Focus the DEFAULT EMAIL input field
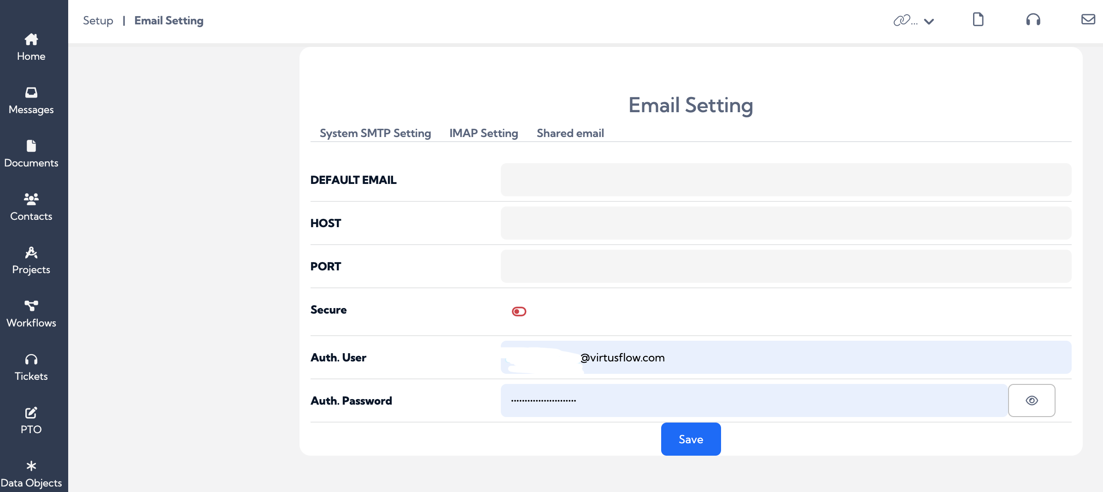 tap(786, 180)
